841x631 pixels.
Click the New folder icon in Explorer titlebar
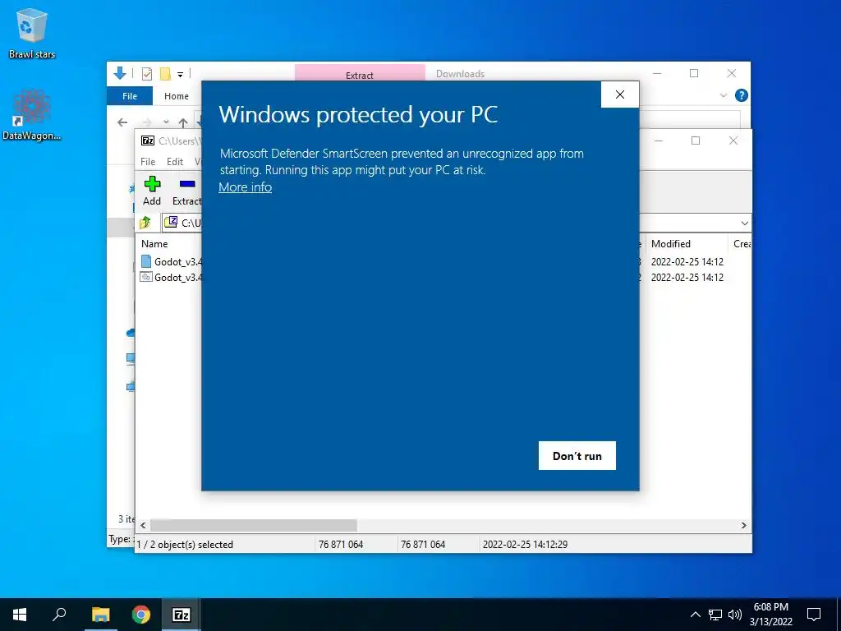pos(165,73)
